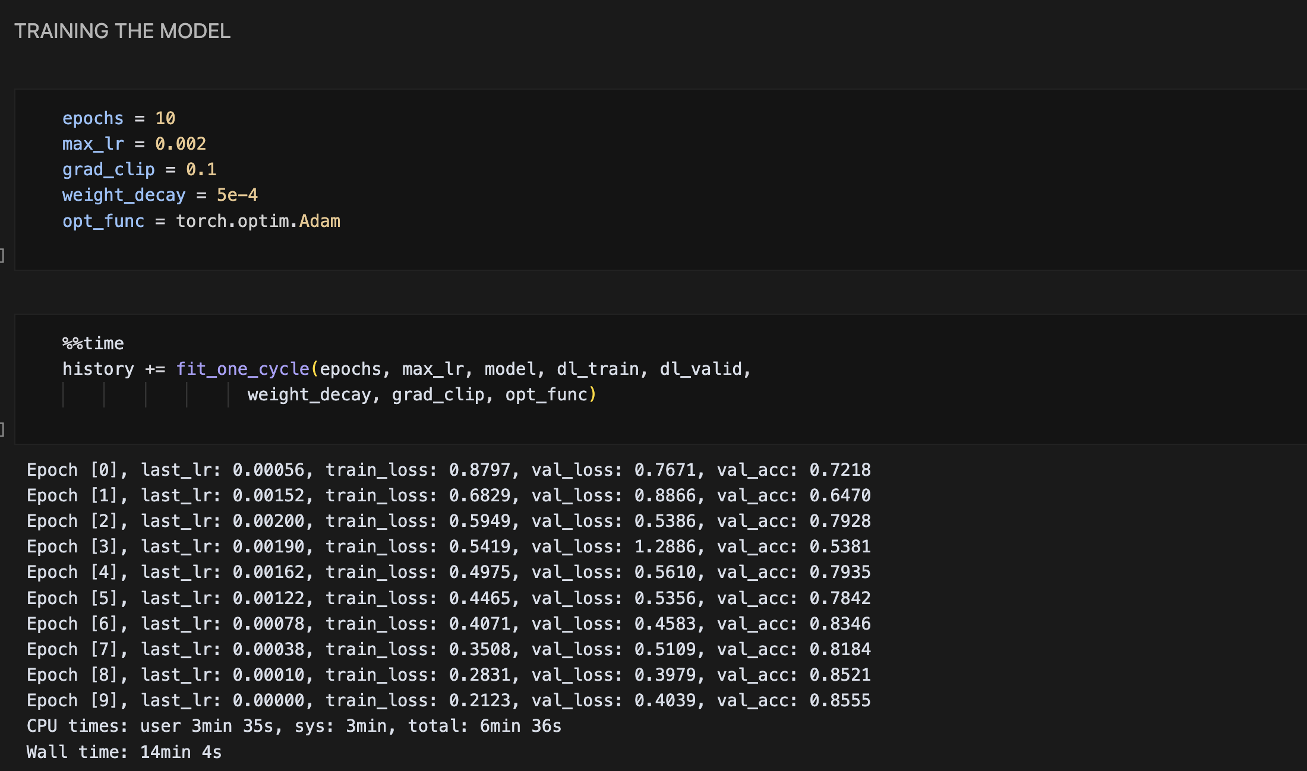The width and height of the screenshot is (1307, 771).
Task: Place cursor on max_lr value 0.002
Action: [x=180, y=144]
